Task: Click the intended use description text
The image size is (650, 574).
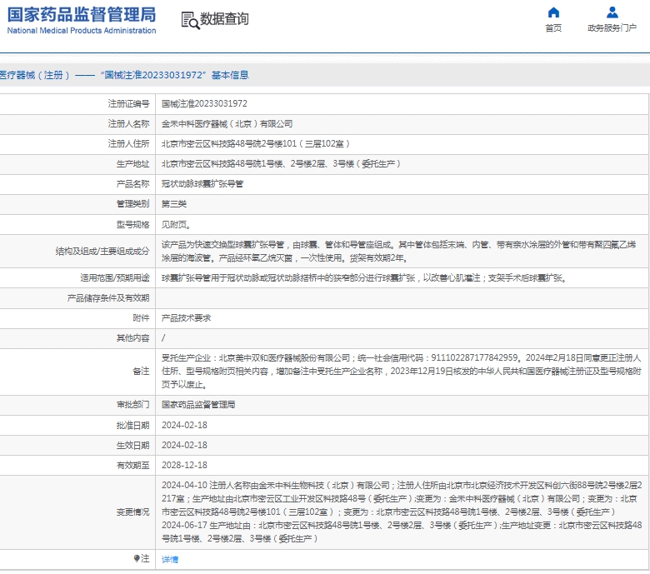Action: click(x=364, y=278)
